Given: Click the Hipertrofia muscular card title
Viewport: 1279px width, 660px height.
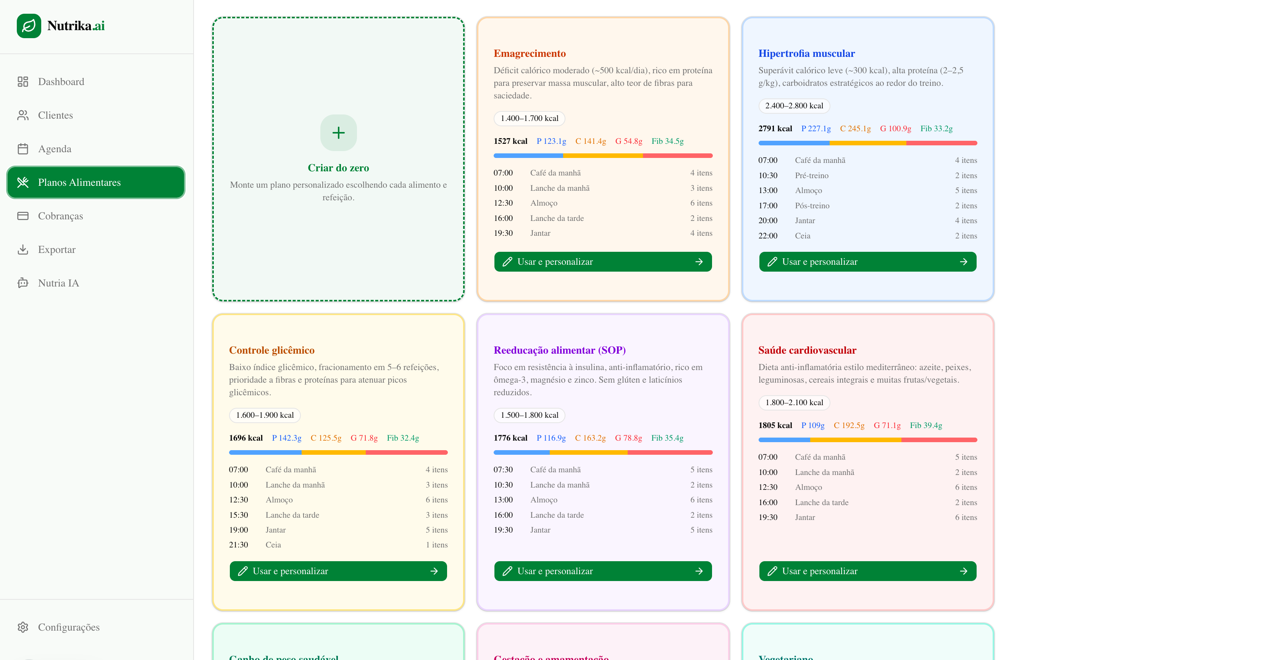Looking at the screenshot, I should pos(807,53).
